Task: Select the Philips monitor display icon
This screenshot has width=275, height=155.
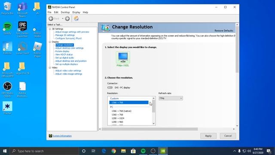Action: [x=123, y=57]
